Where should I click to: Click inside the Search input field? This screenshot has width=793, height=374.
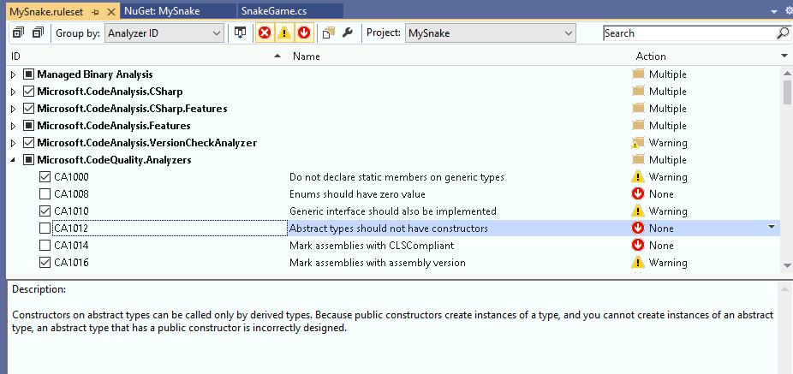click(687, 33)
